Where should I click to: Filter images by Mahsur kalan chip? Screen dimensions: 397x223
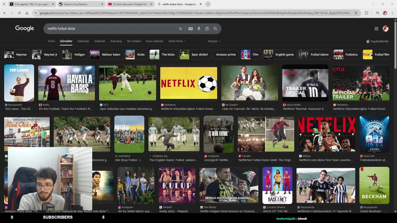tap(106, 55)
